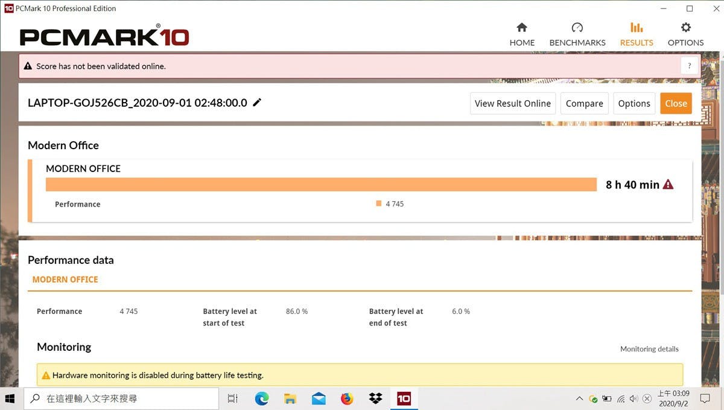Maximize the PCMark 10 window
This screenshot has height=410, width=724.
[x=690, y=8]
